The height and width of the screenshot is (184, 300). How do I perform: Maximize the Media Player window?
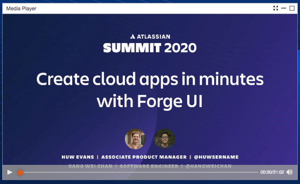[292, 8]
